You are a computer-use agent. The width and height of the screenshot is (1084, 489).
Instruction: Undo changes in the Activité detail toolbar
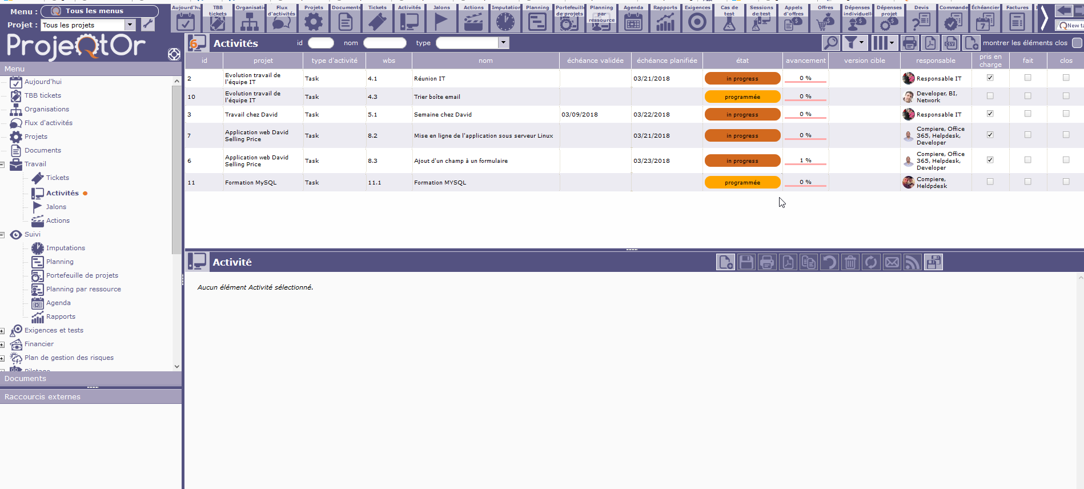tap(829, 262)
